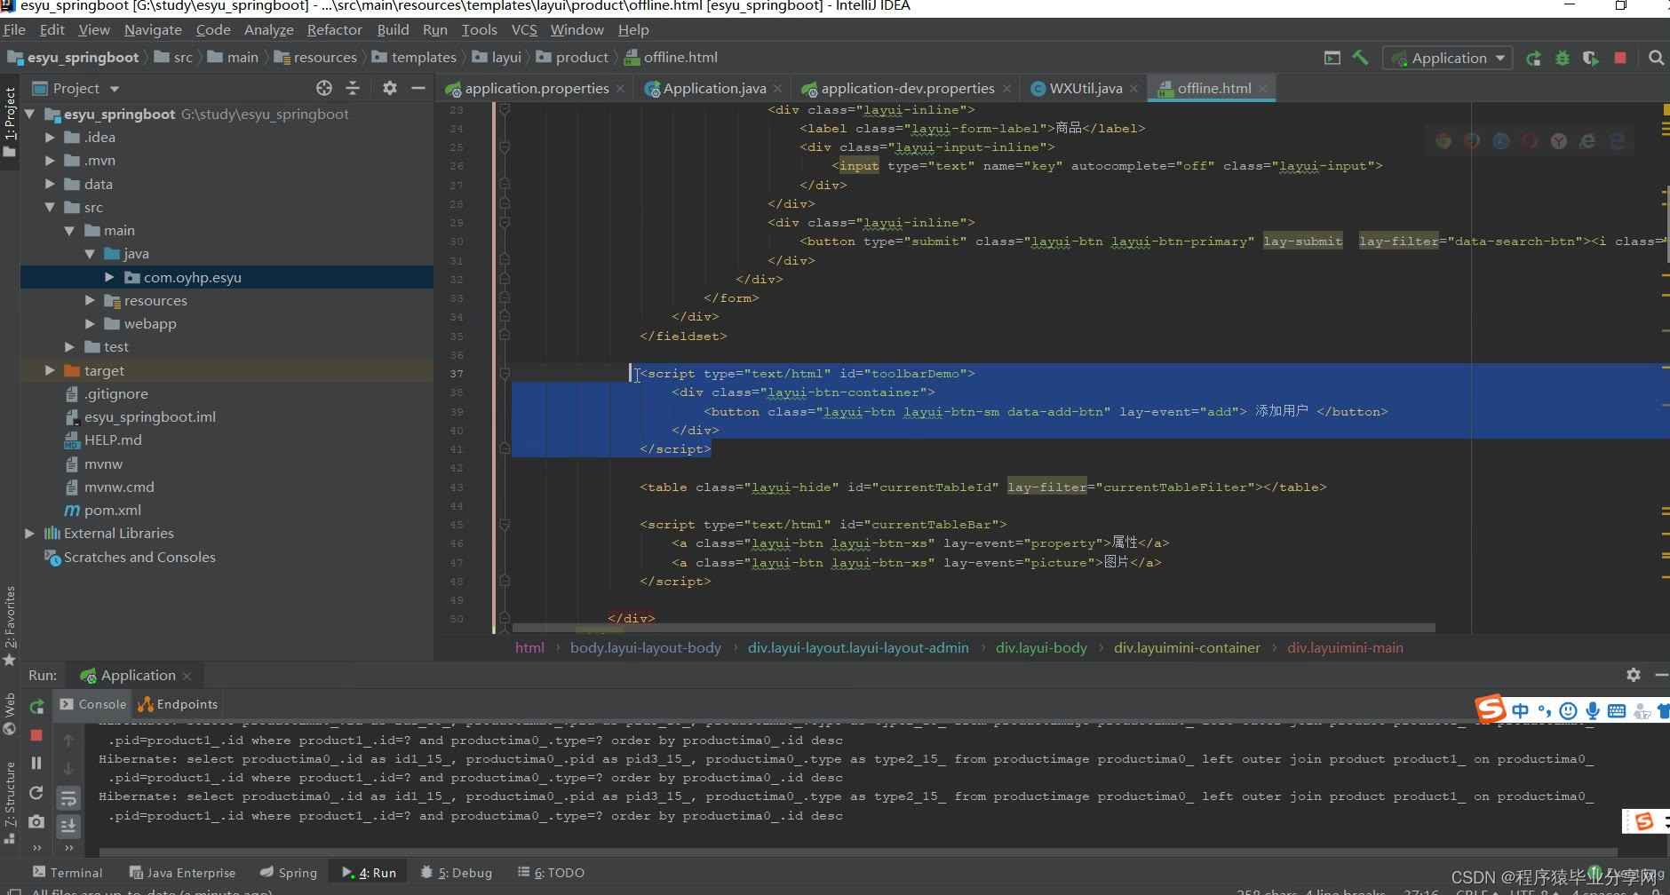This screenshot has width=1670, height=895.
Task: Open the Project view dropdown arrow
Action: click(x=115, y=89)
